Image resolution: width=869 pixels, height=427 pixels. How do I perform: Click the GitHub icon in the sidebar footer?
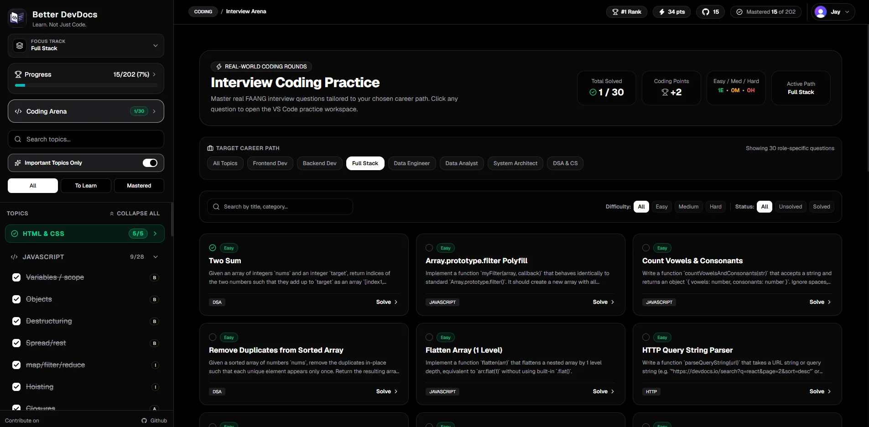[x=144, y=421]
